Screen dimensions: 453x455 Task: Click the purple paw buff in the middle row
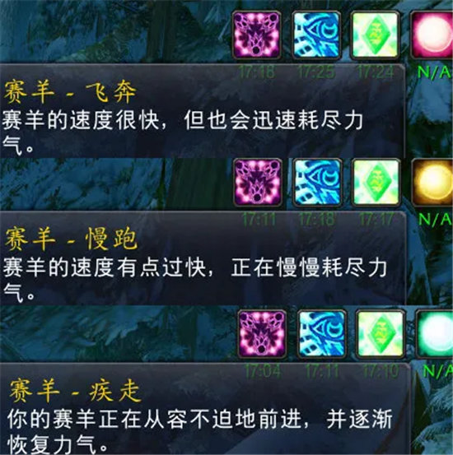click(258, 183)
